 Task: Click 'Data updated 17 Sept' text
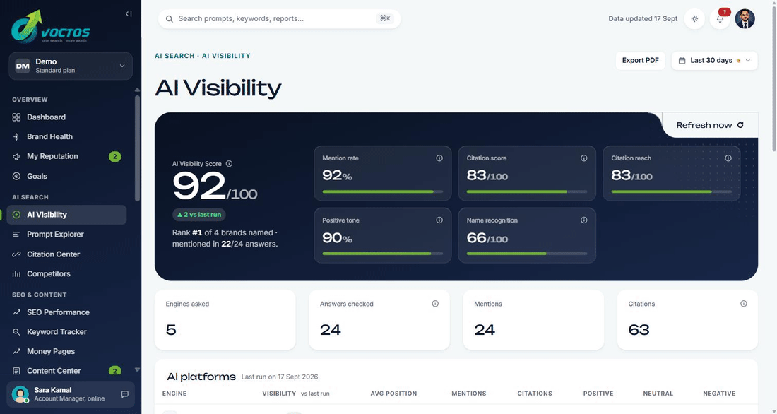click(643, 19)
